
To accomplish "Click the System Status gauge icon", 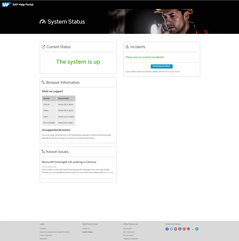I will (x=43, y=22).
